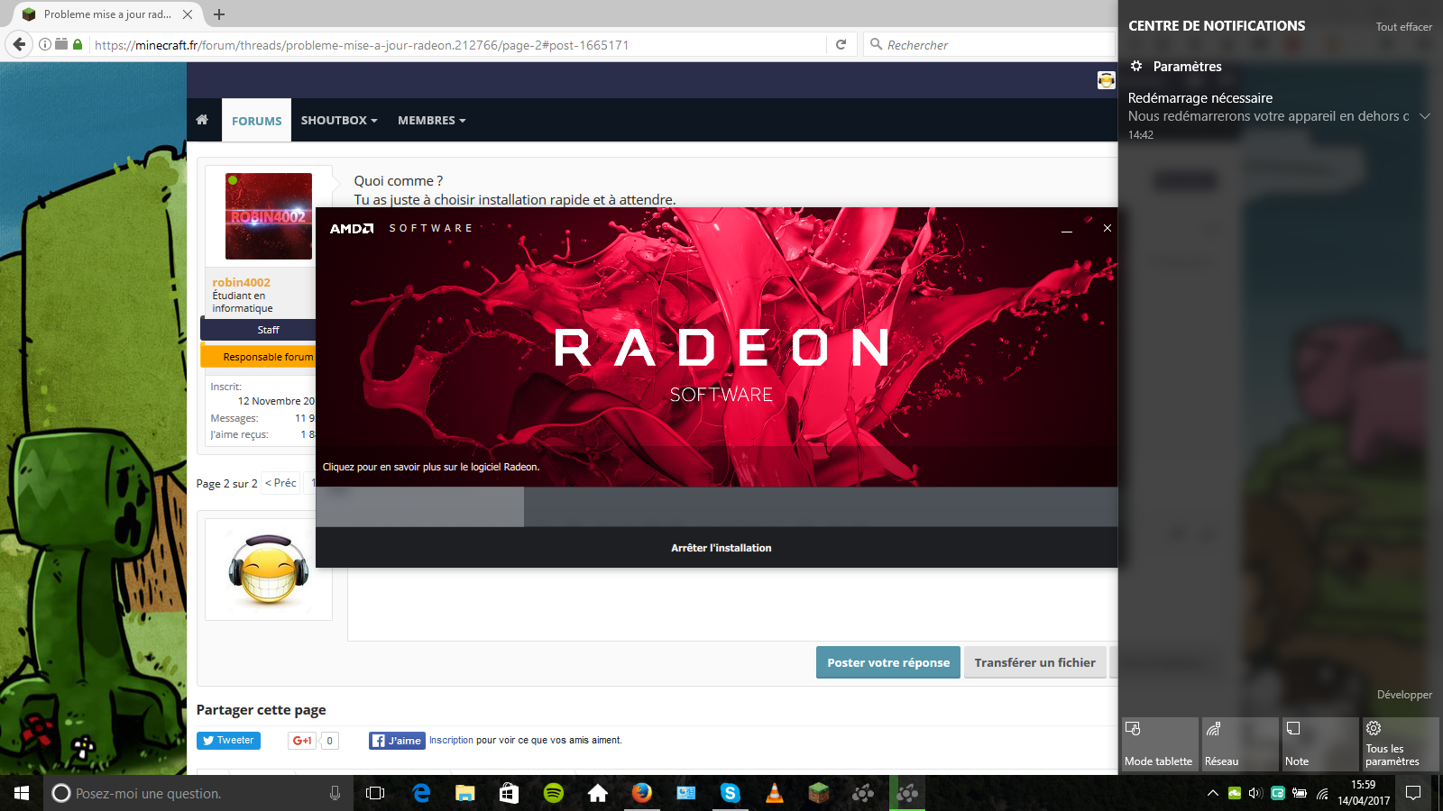The height and width of the screenshot is (811, 1443).
Task: Toggle Mode tablette quick action
Action: click(1160, 743)
